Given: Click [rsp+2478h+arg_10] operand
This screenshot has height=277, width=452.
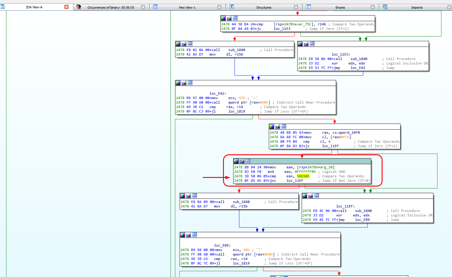Looking at the screenshot, I should point(316,167).
